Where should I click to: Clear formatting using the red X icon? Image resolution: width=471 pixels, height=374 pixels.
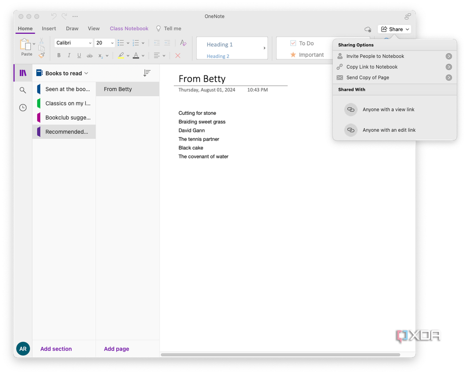coord(178,55)
